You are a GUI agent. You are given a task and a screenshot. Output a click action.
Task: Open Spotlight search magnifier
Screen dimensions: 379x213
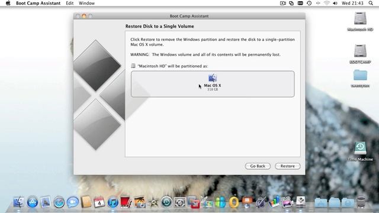pos(371,3)
